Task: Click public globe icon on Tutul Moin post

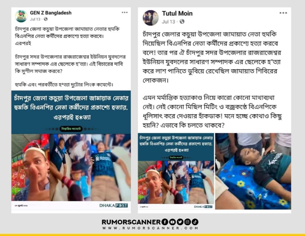Action: [182, 22]
